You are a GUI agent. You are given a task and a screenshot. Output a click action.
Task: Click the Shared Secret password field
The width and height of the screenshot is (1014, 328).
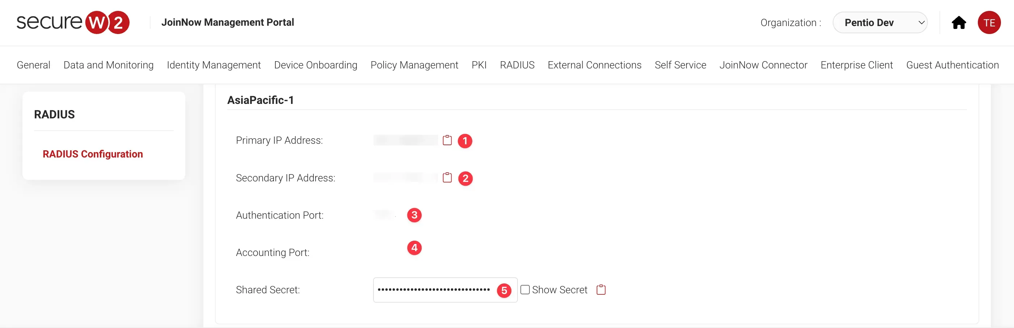tap(433, 290)
